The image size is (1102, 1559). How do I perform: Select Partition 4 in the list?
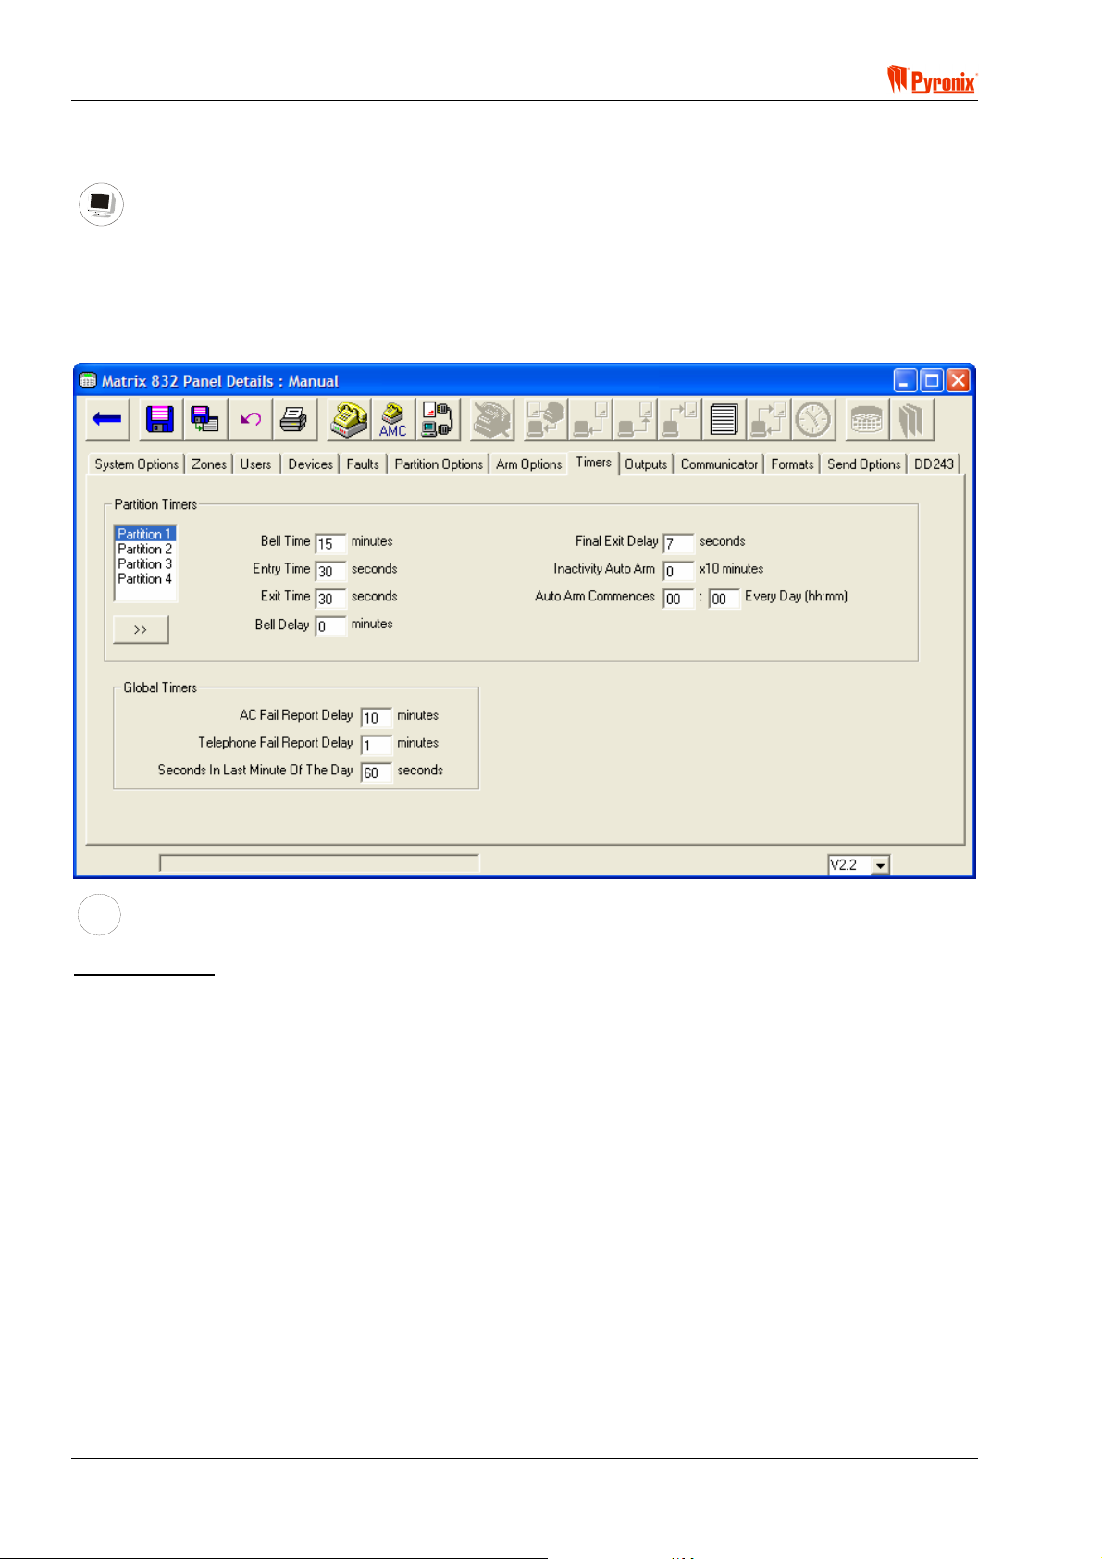click(x=145, y=578)
